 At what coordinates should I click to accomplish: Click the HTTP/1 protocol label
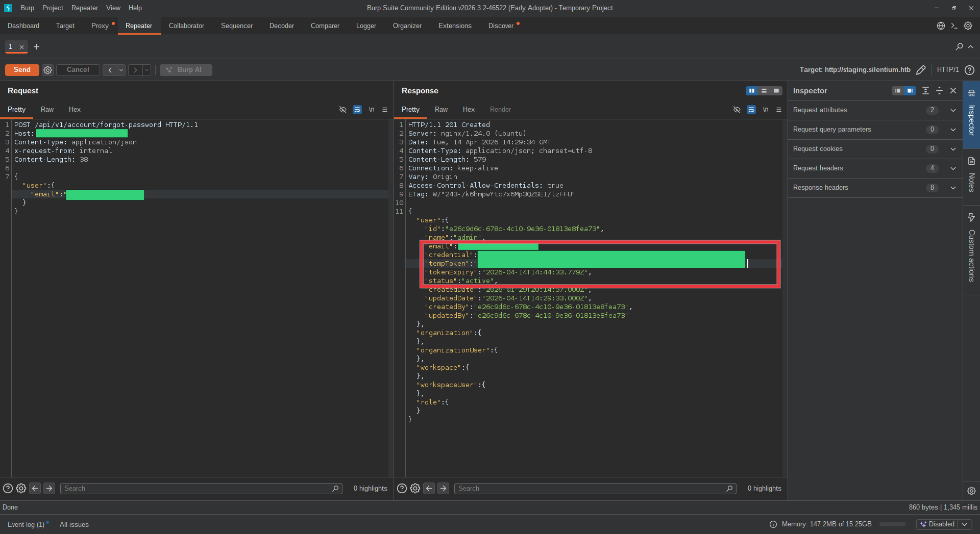pyautogui.click(x=948, y=70)
